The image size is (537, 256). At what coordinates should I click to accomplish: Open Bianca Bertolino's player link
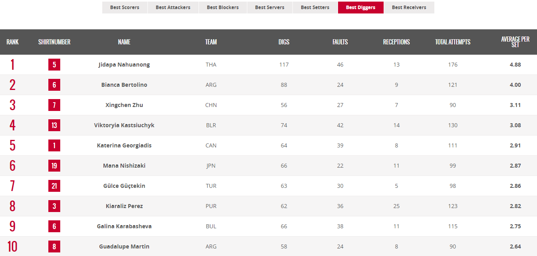[124, 85]
